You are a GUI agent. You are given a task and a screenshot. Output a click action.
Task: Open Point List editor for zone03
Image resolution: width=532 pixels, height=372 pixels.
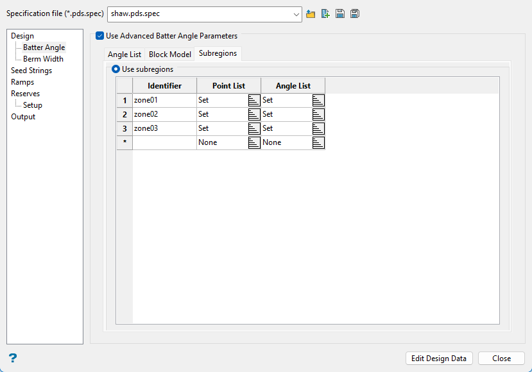click(254, 128)
